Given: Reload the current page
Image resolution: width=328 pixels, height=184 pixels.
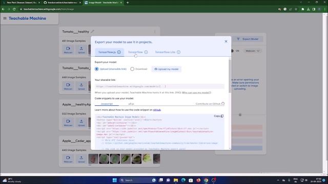Looking at the screenshot, I should 14,9.
